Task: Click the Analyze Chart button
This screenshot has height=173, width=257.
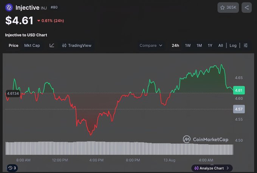Action: (x=212, y=168)
